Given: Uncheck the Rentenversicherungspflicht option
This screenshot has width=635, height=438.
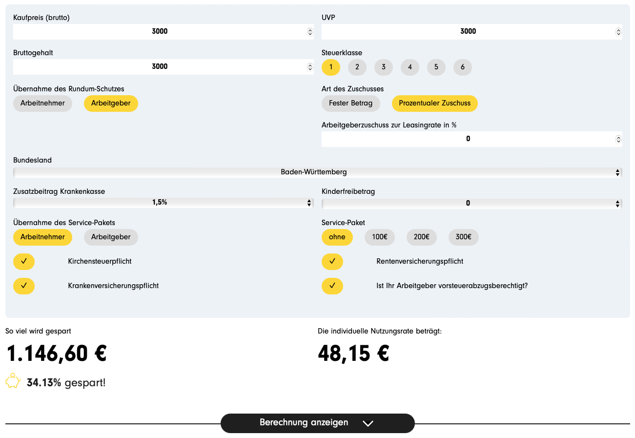Looking at the screenshot, I should click(332, 262).
